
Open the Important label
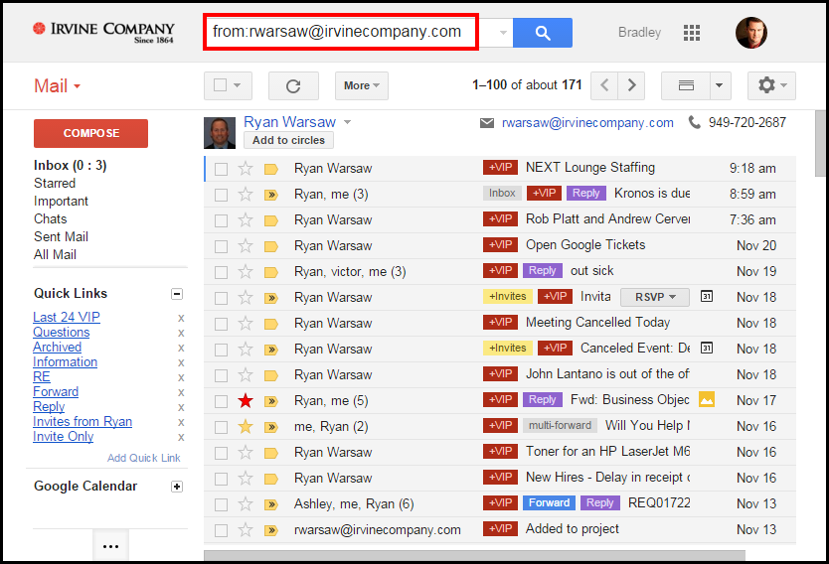coord(61,202)
